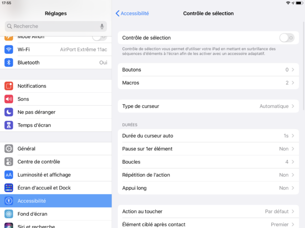Enable the Contrôle de sélection switch
305x228 pixels.
pos(287,38)
